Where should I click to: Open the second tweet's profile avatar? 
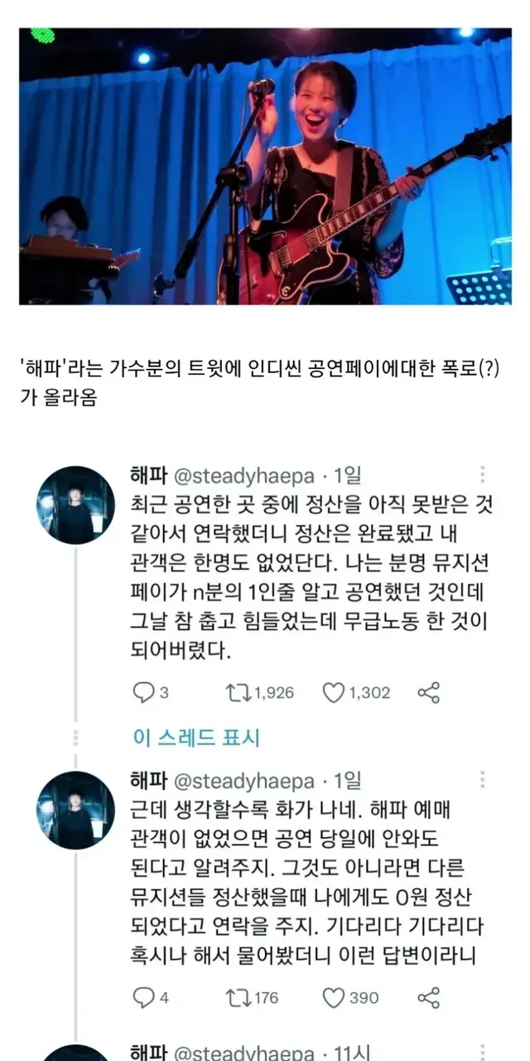(76, 810)
